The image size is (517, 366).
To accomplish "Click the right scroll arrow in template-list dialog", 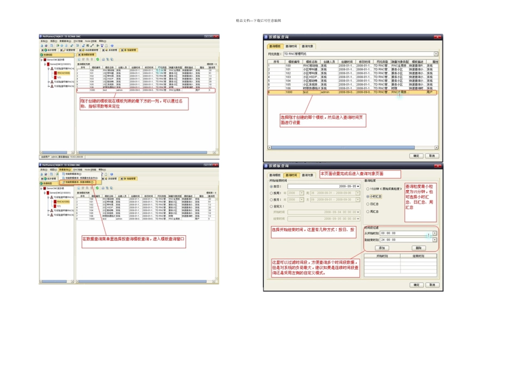I will coord(436,148).
